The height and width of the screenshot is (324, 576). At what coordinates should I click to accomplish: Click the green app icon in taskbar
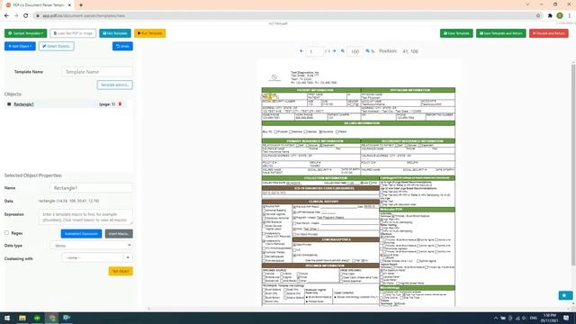pos(37,318)
